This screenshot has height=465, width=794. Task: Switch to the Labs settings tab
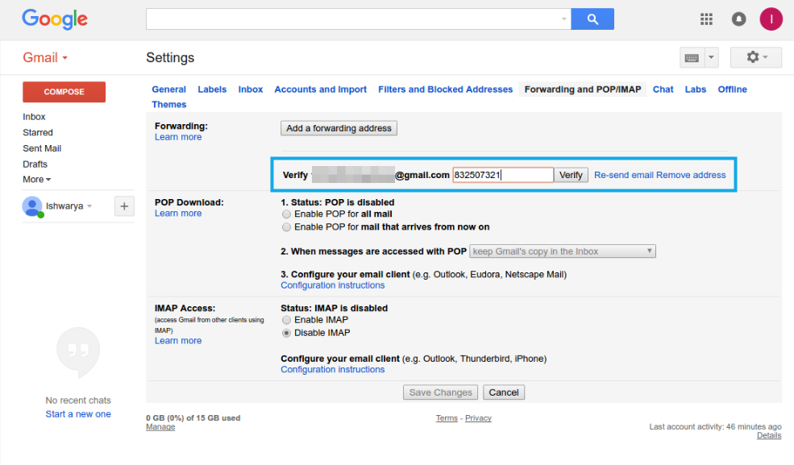[x=696, y=89]
